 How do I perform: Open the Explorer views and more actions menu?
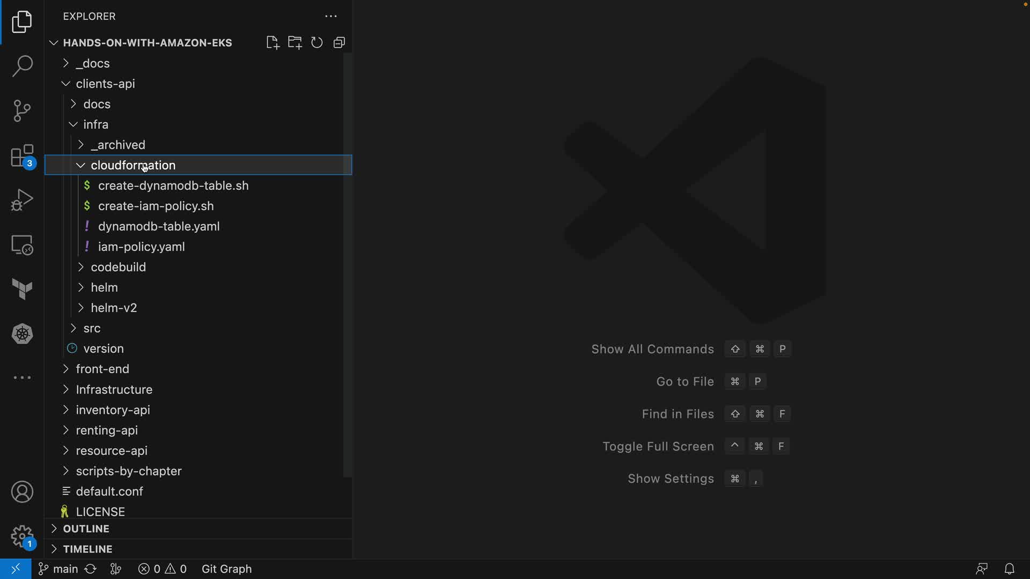click(331, 16)
